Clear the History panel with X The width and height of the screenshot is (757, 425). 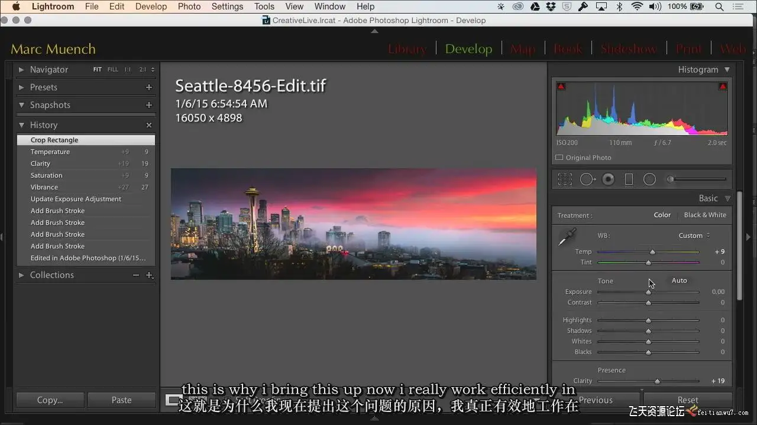tap(149, 125)
